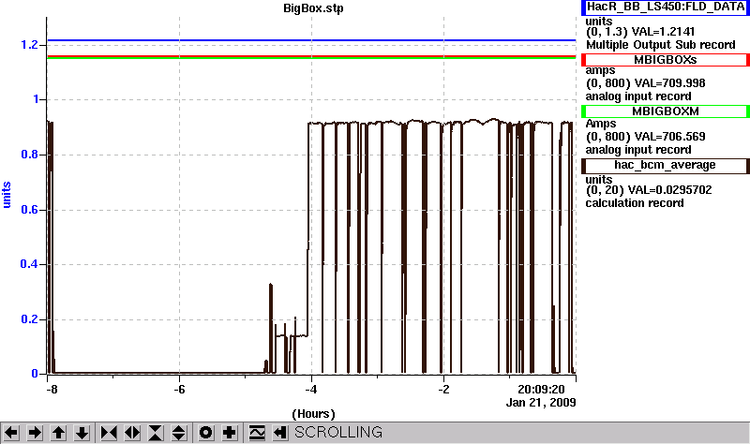Click the 1.2 tick label on the y-axis
750x444 pixels.
click(x=29, y=45)
